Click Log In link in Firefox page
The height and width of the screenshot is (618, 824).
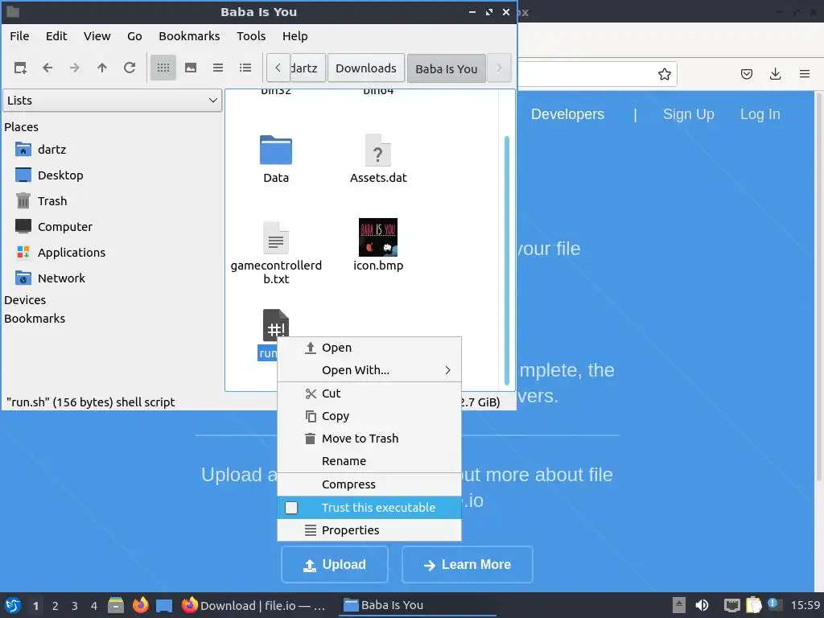click(x=760, y=114)
